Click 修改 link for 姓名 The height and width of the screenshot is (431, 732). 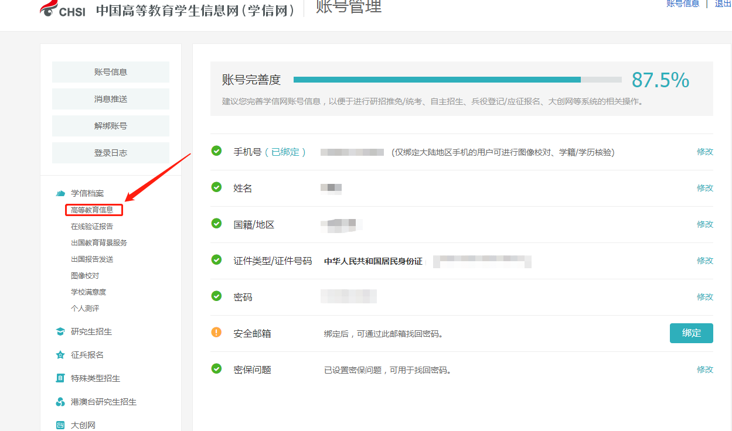pos(705,188)
